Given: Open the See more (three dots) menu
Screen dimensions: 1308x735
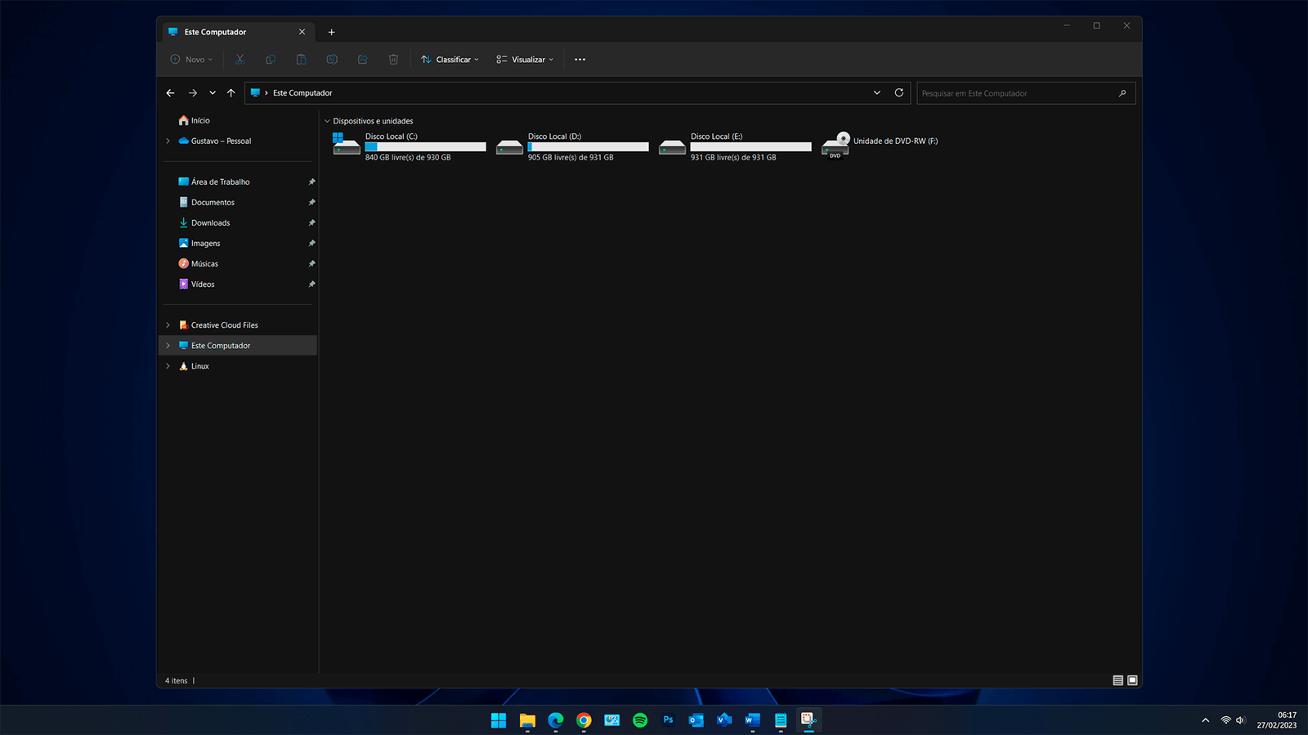Looking at the screenshot, I should pos(580,60).
